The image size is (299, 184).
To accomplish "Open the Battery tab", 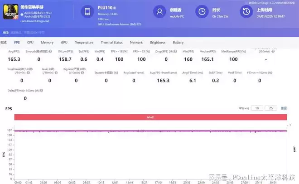I will click(178, 43).
